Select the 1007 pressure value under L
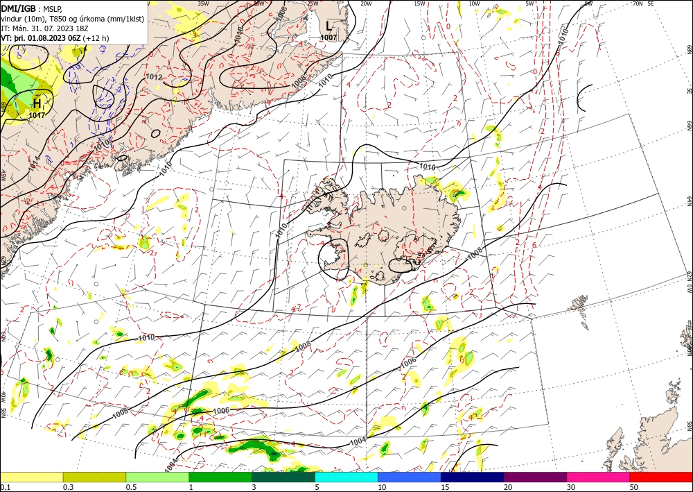The height and width of the screenshot is (492, 693). 328,37
